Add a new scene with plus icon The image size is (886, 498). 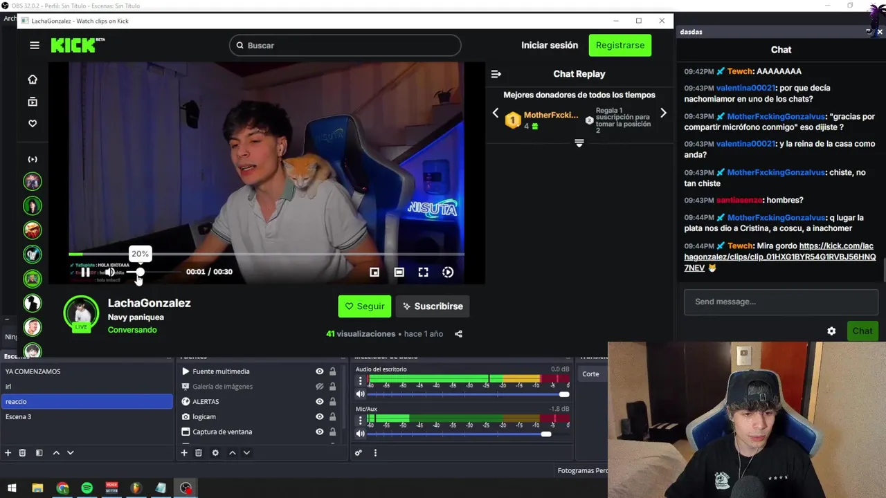(8, 453)
